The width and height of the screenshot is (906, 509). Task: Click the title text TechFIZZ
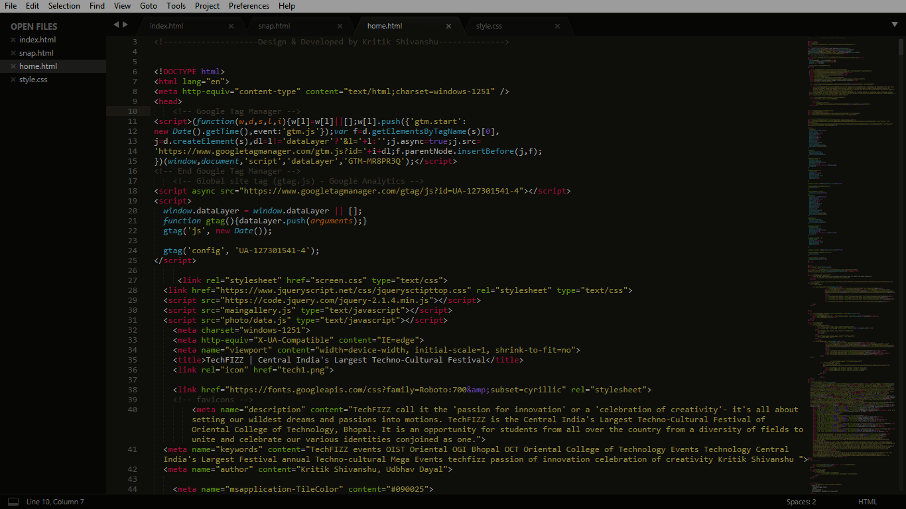(x=346, y=360)
